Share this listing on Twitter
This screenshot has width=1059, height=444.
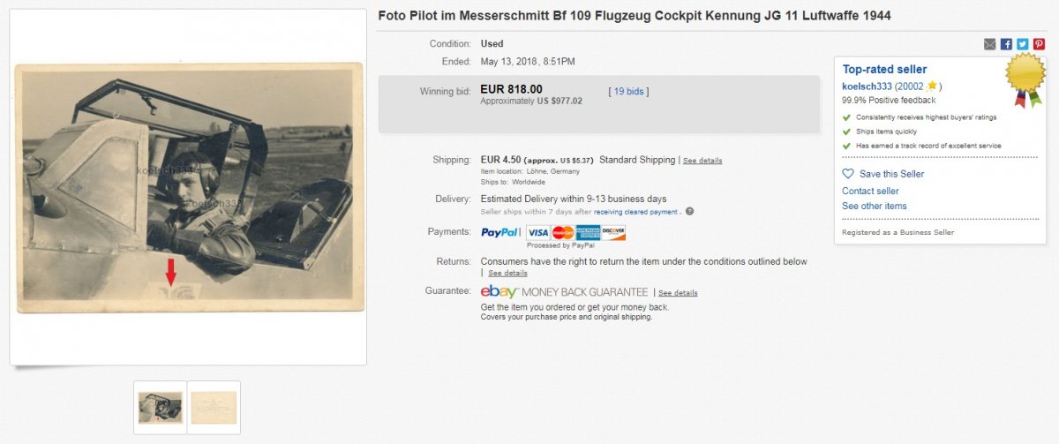point(1022,44)
